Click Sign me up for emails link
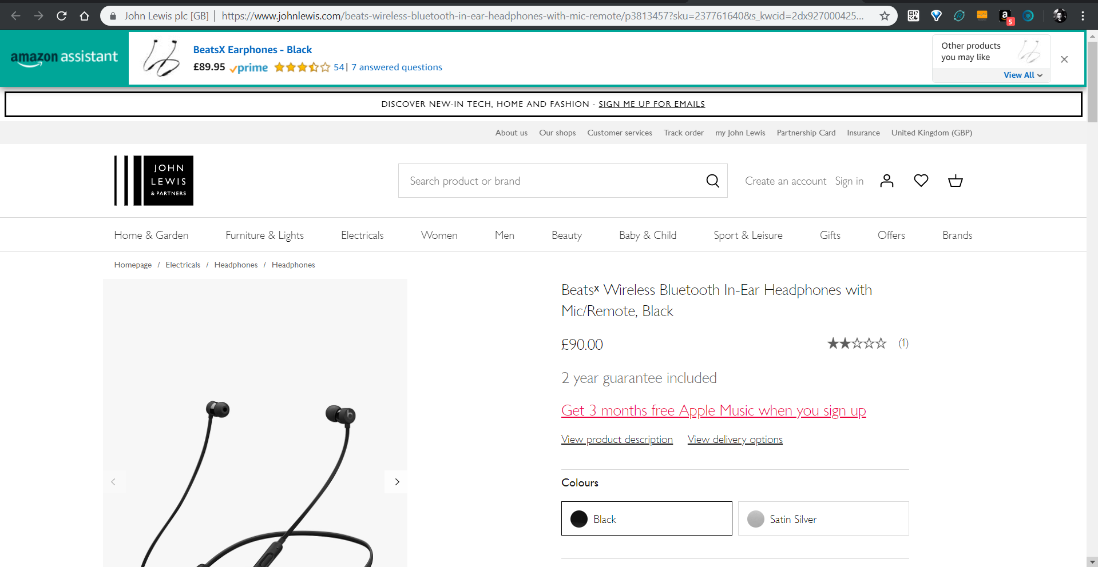 pyautogui.click(x=652, y=104)
